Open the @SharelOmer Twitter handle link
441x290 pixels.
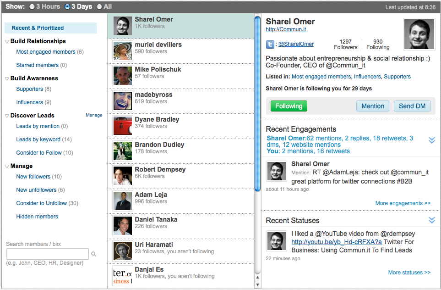point(296,44)
